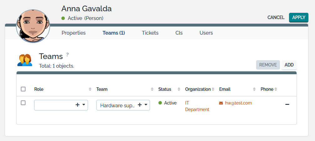Check the Hardware support row checkbox
315x141 pixels.
[x=23, y=103]
